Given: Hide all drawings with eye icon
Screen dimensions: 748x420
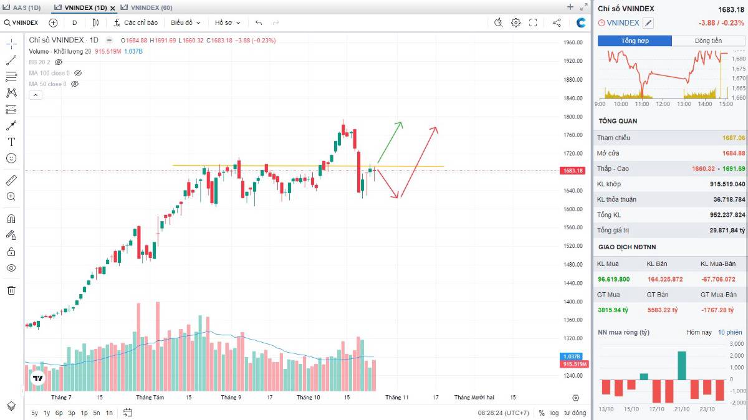Looking at the screenshot, I should 11,268.
